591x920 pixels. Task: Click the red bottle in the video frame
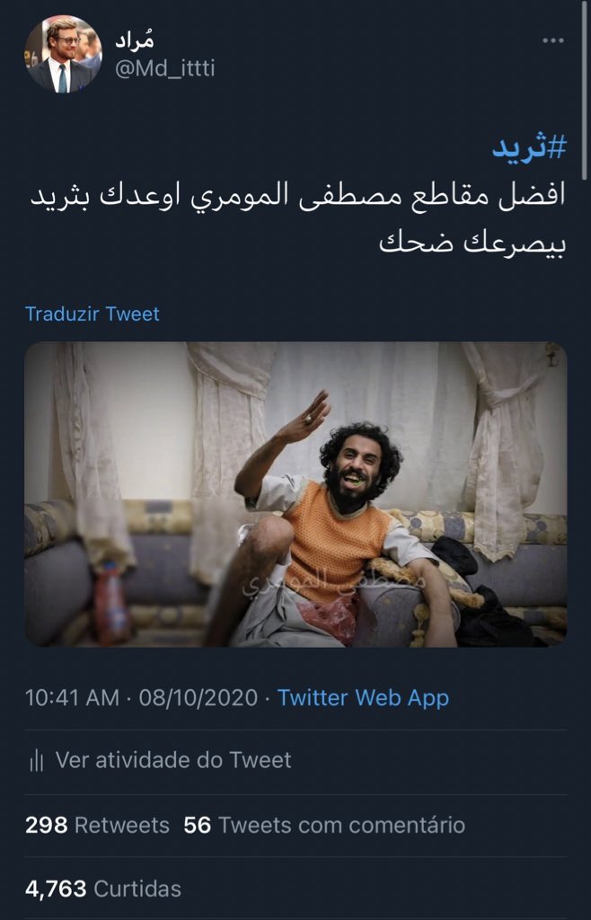[x=113, y=603]
